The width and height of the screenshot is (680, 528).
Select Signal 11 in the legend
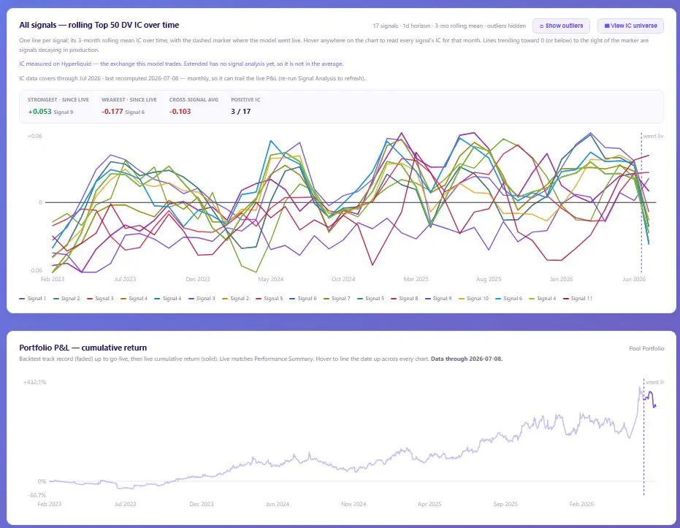[577, 298]
